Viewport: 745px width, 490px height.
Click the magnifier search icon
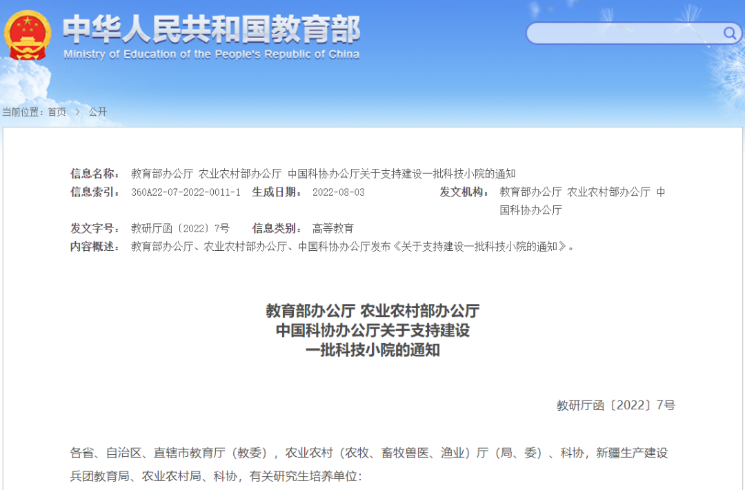point(729,33)
